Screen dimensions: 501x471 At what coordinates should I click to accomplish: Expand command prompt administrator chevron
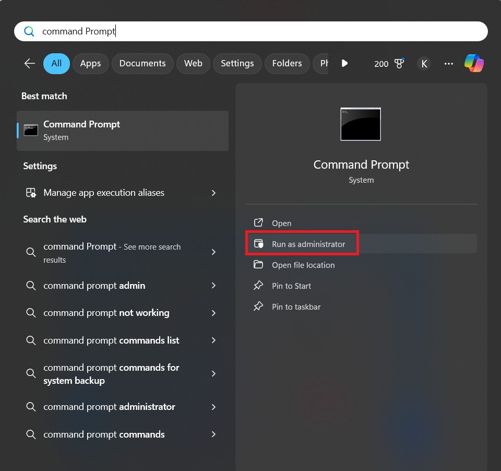tap(213, 407)
